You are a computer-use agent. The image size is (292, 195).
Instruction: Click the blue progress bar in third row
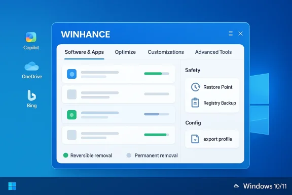pyautogui.click(x=157, y=114)
